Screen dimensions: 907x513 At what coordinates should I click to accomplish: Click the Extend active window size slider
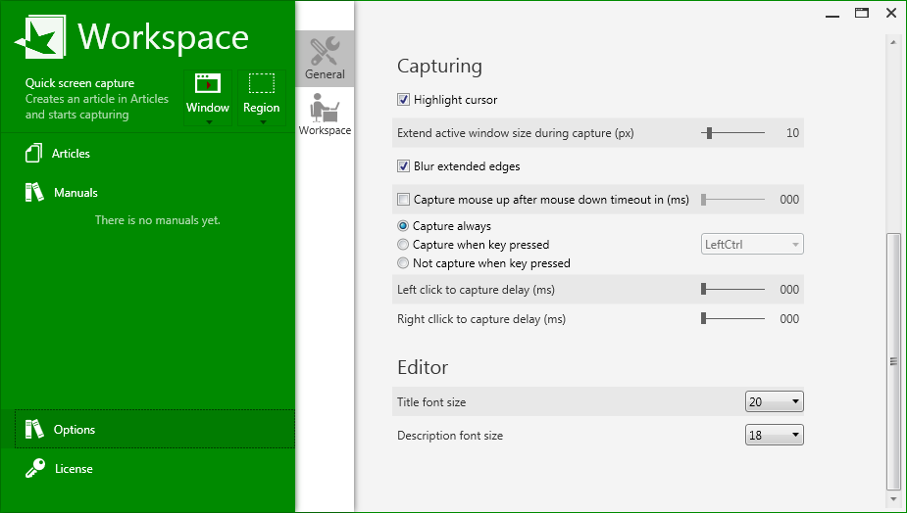[709, 133]
